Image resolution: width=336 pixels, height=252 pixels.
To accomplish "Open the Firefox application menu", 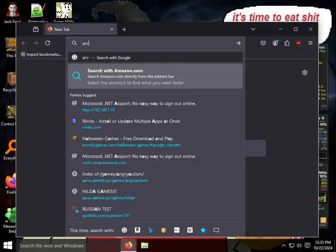I will pyautogui.click(x=310, y=43).
